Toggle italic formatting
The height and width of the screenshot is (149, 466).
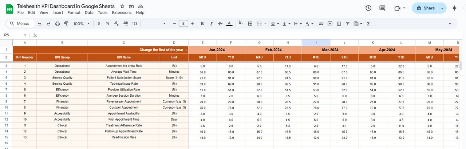pyautogui.click(x=211, y=24)
